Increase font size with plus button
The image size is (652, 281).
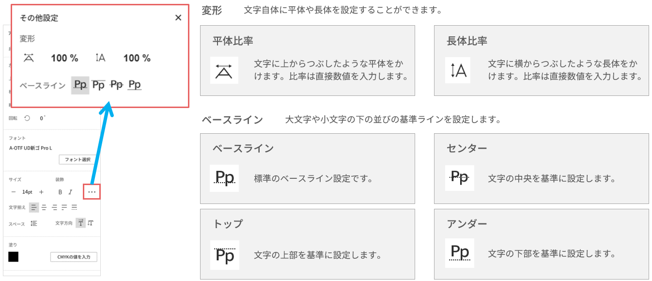[41, 192]
